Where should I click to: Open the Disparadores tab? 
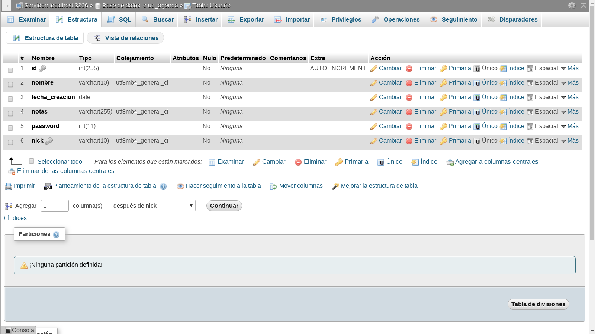tap(512, 19)
